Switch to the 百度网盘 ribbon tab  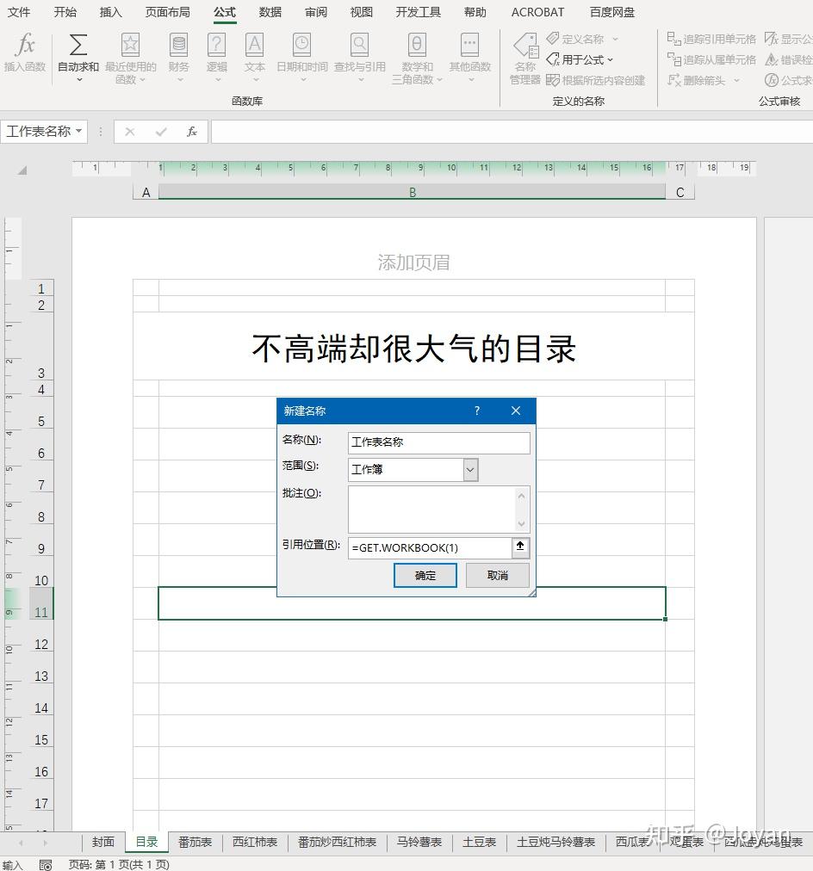tap(611, 12)
